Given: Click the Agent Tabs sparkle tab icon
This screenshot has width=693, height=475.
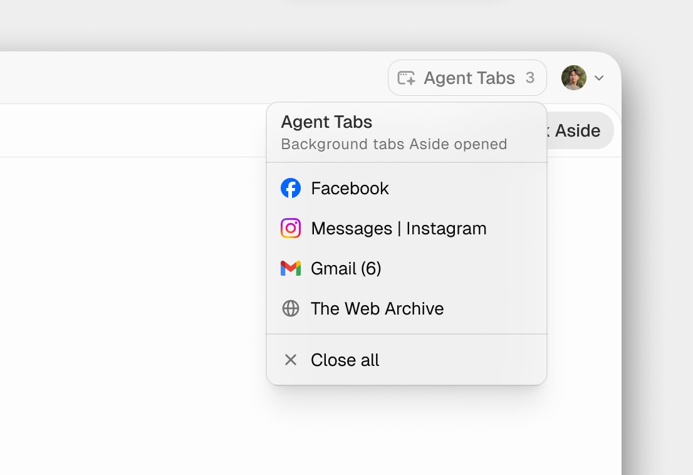Looking at the screenshot, I should point(406,78).
